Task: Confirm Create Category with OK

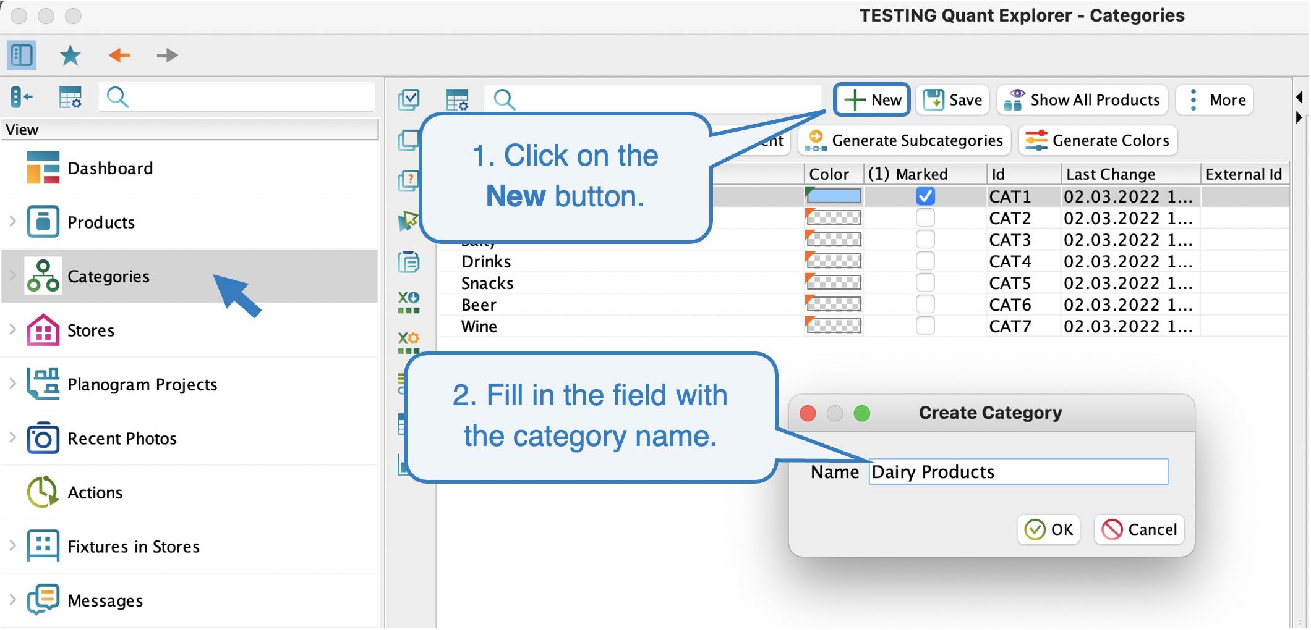Action: 1049,529
